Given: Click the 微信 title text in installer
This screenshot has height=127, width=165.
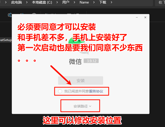Looking at the screenshot, I should (75, 61).
